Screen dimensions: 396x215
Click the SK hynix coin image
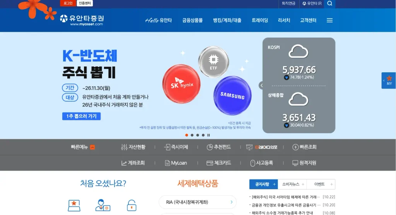[181, 84]
